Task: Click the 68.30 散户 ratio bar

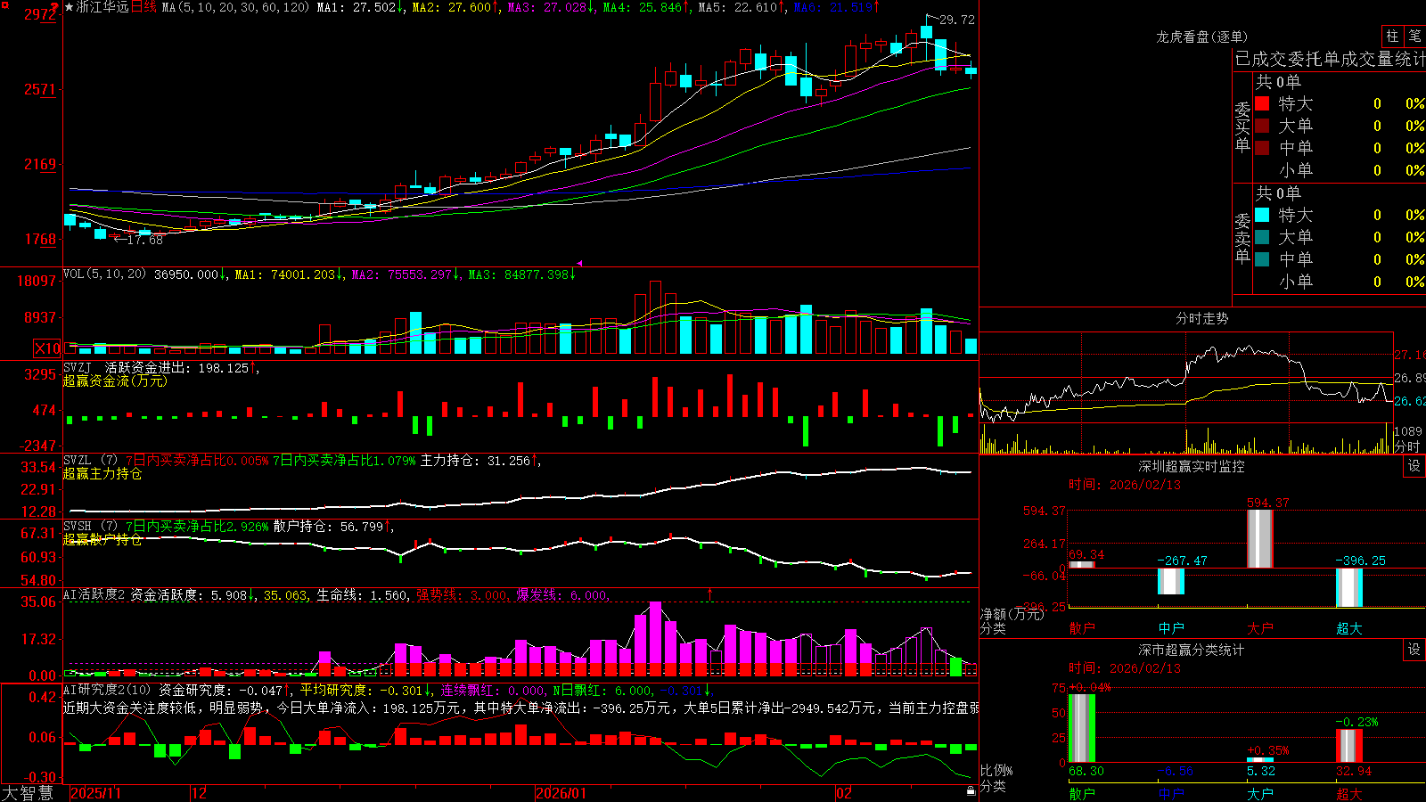Action: point(1082,728)
